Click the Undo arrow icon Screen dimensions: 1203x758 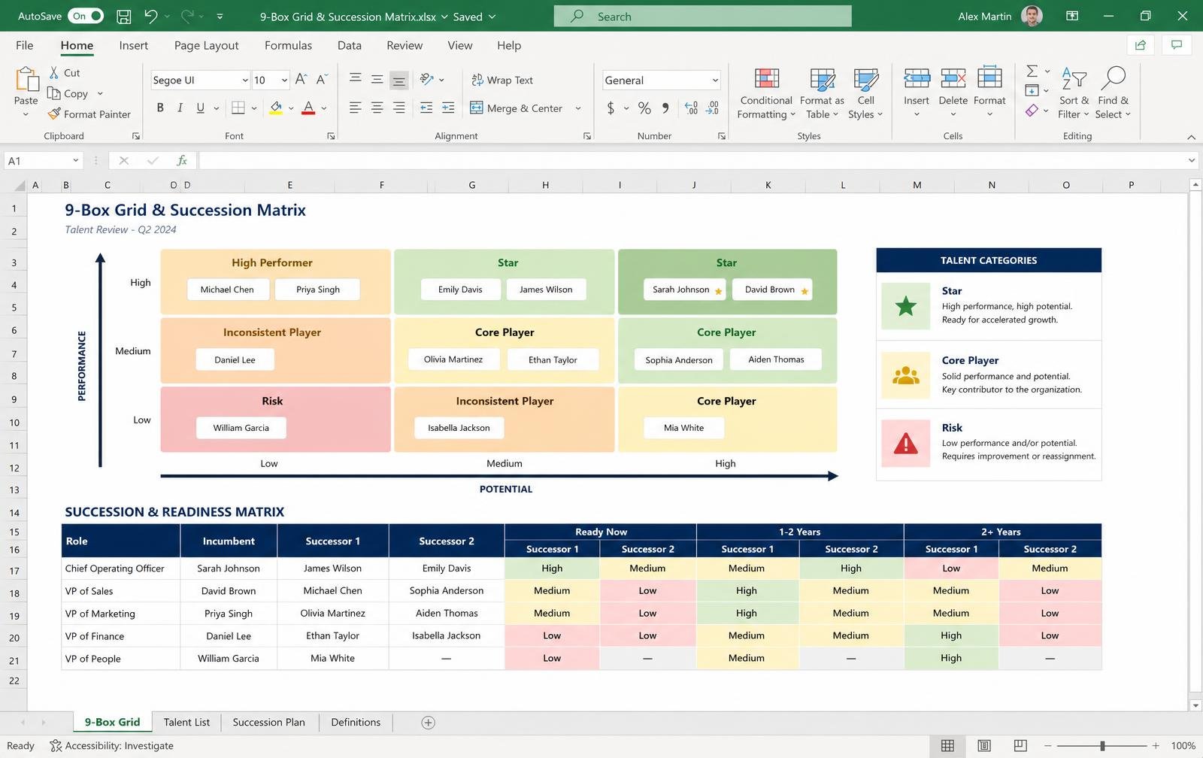pyautogui.click(x=150, y=16)
